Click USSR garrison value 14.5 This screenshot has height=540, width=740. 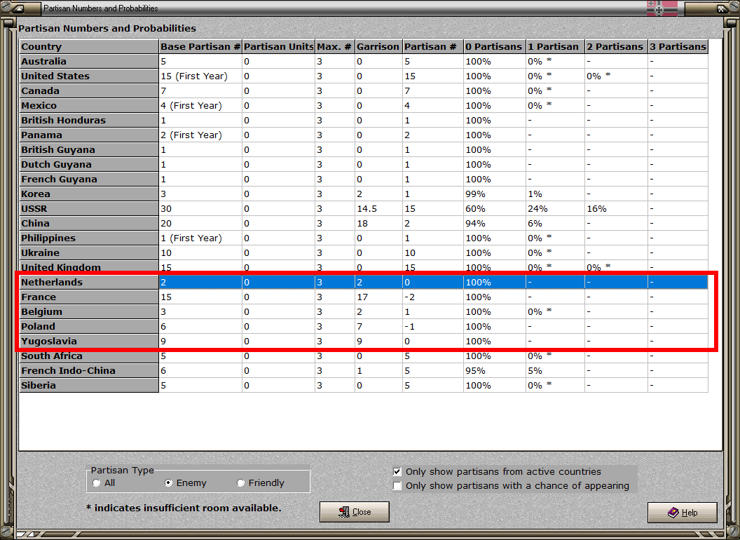(366, 209)
